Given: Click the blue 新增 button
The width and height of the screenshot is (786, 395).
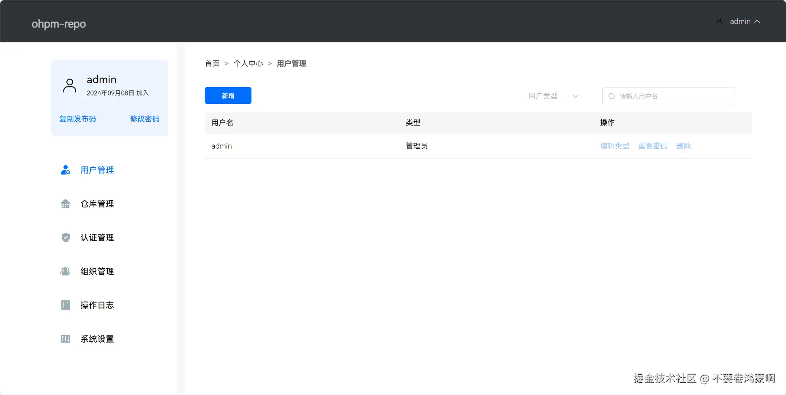Looking at the screenshot, I should (x=228, y=95).
